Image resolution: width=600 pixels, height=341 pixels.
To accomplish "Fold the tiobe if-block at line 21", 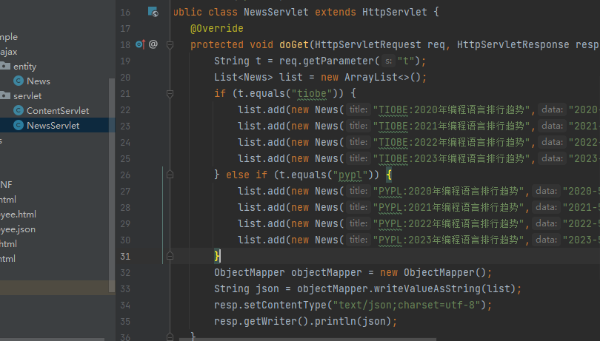I will 170,93.
